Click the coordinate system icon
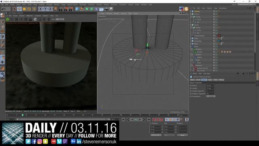This screenshot has width=259, height=146. [x=55, y=9]
